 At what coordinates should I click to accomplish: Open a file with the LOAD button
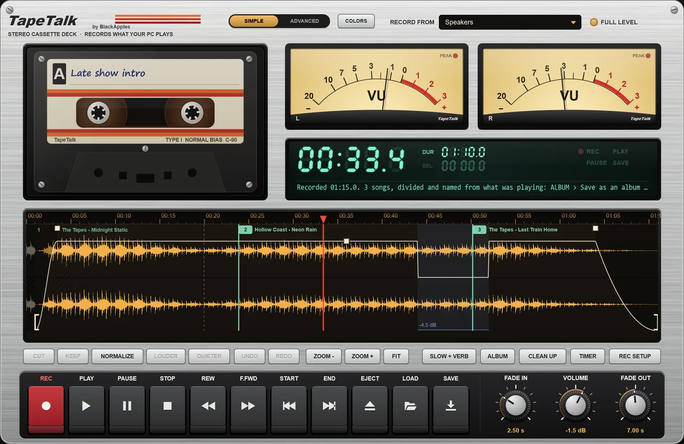(x=410, y=409)
